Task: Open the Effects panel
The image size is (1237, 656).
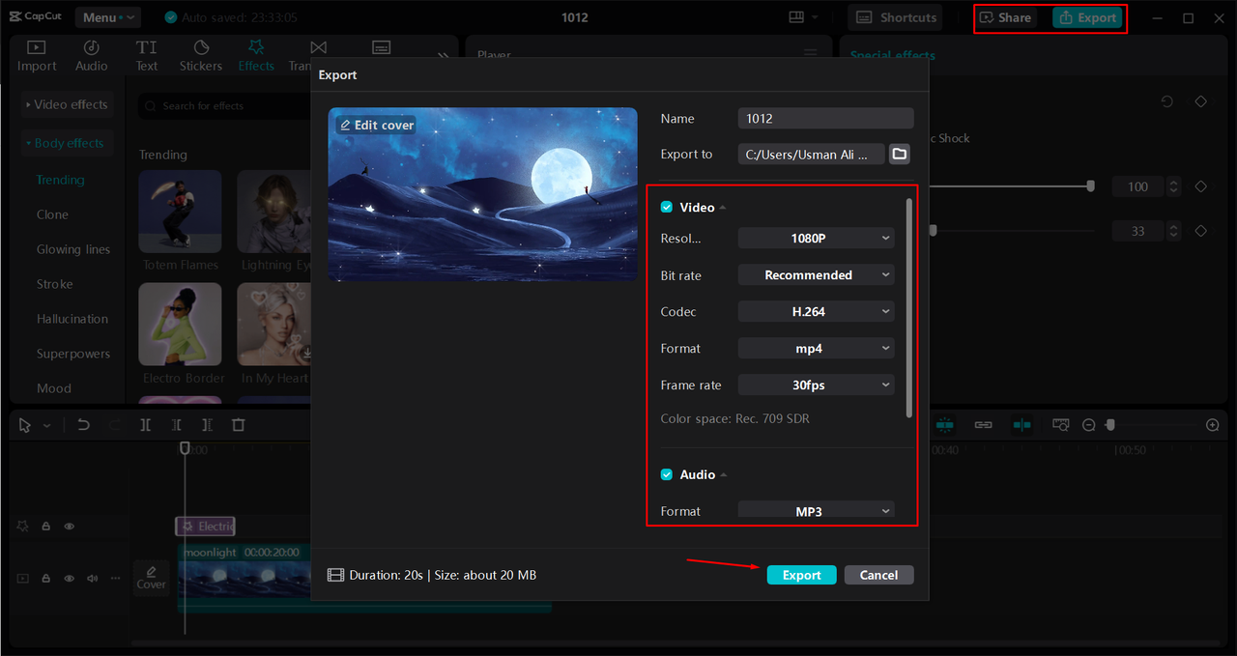Action: (256, 56)
